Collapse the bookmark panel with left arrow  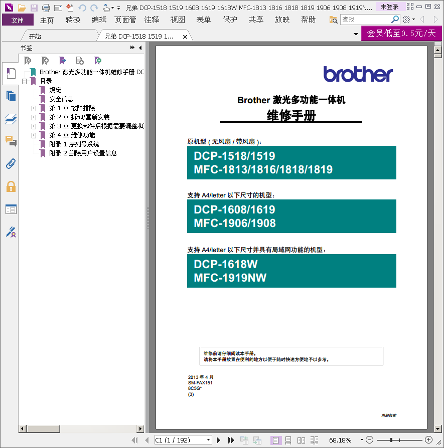click(x=140, y=48)
